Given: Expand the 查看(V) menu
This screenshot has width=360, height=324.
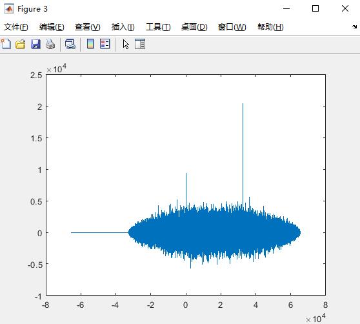Looking at the screenshot, I should [x=88, y=27].
